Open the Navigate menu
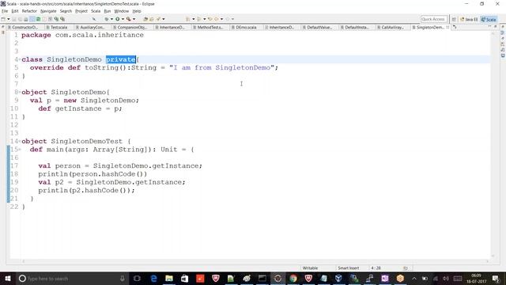 48,11
